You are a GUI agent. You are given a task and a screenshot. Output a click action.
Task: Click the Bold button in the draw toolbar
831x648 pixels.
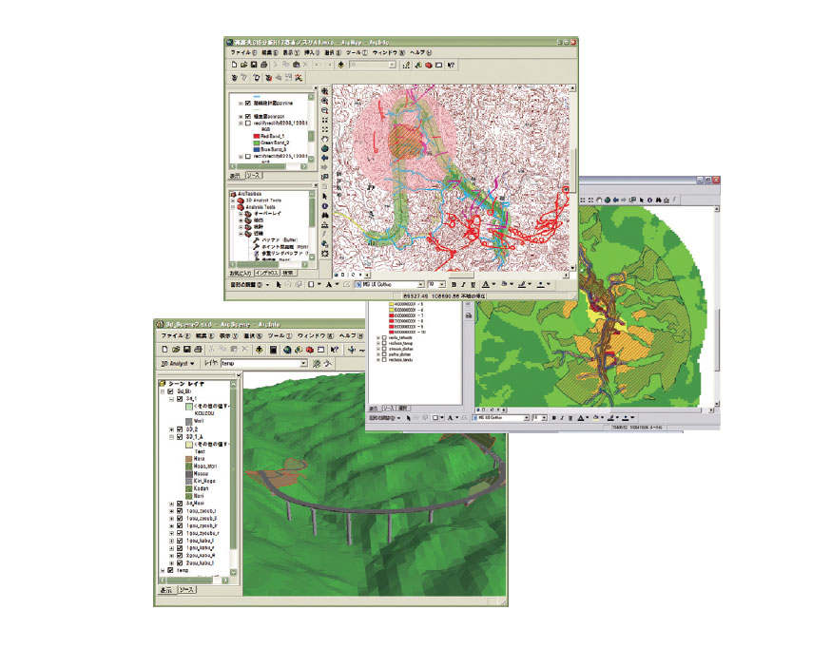pos(454,283)
